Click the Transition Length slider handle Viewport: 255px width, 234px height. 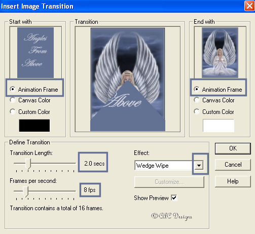click(28, 164)
